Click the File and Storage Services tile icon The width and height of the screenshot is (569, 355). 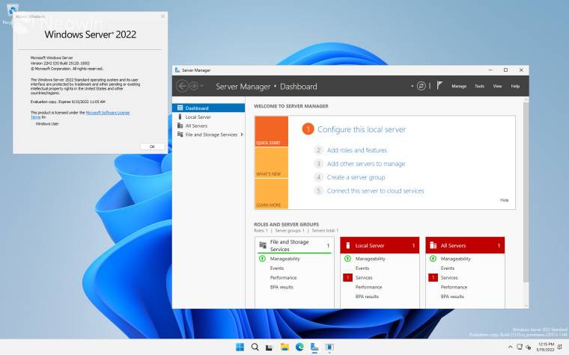[263, 245]
